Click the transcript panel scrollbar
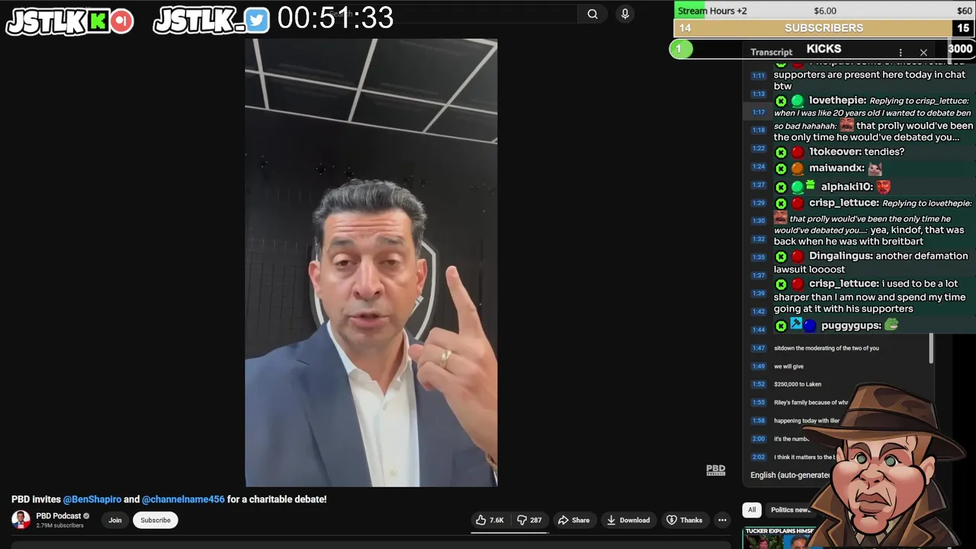 (x=931, y=348)
